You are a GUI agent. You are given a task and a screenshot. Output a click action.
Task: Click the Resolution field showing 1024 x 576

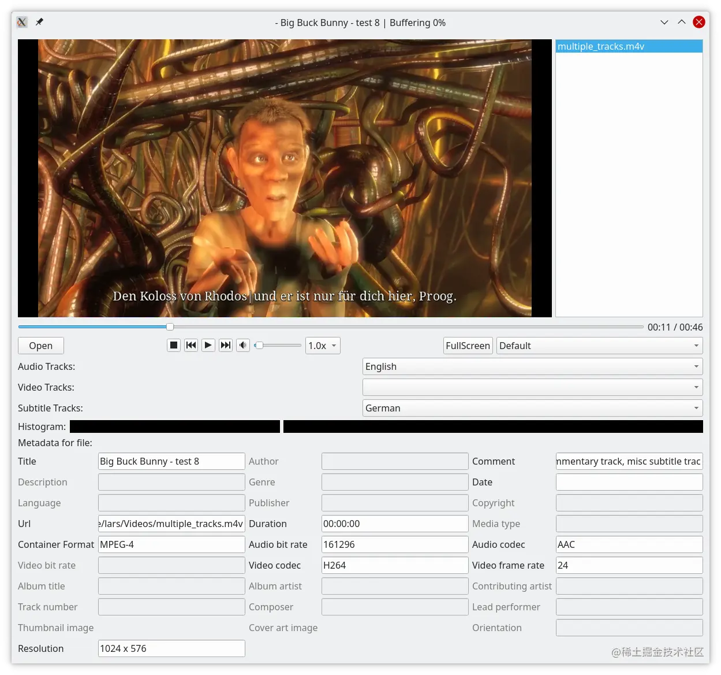click(x=171, y=648)
